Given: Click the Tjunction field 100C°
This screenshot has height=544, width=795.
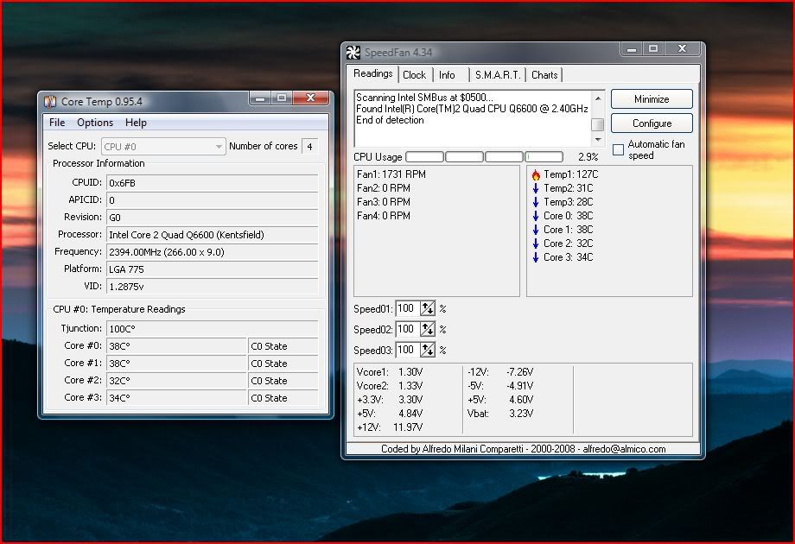Looking at the screenshot, I should (x=212, y=329).
